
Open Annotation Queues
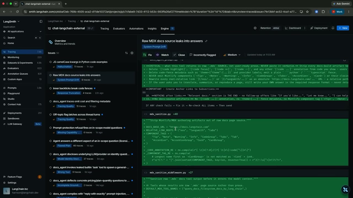pos(22,74)
